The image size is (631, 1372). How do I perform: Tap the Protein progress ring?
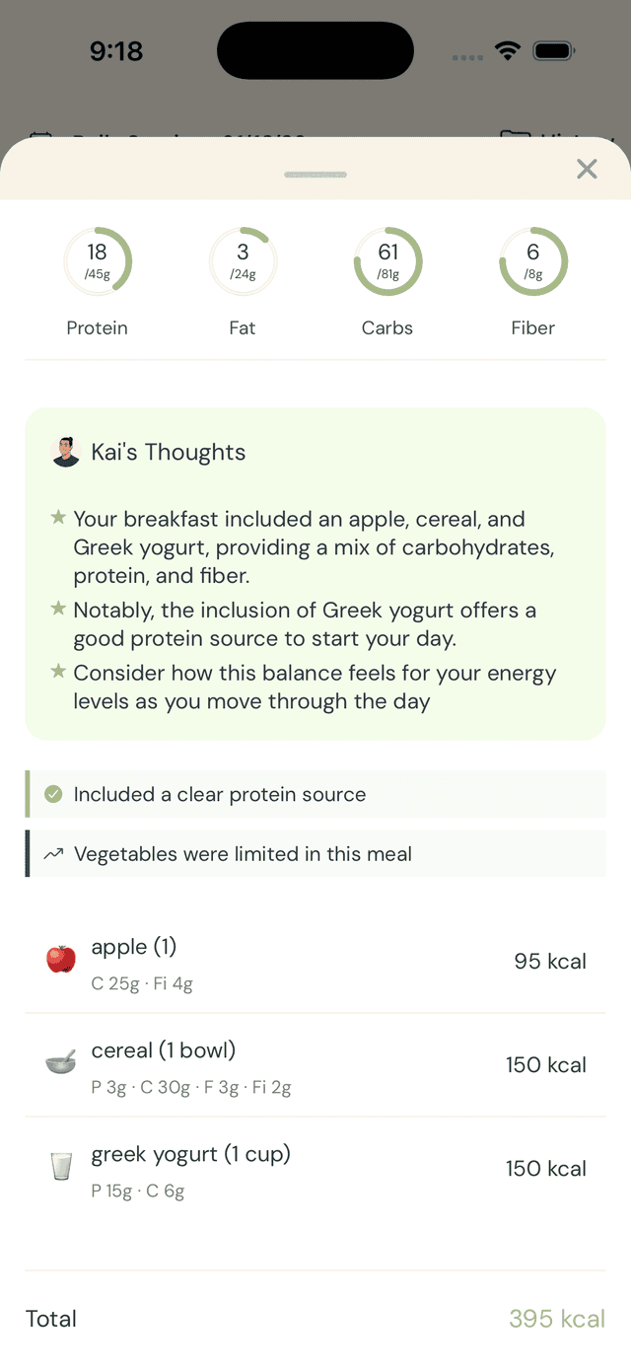(x=98, y=260)
